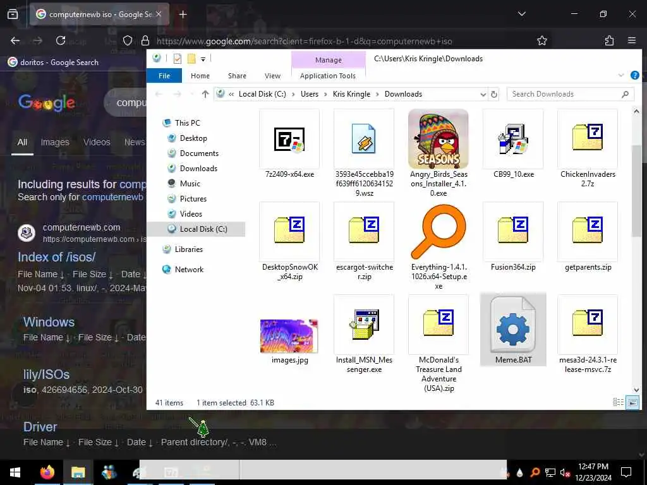Open Windows Start menu
The height and width of the screenshot is (485, 647).
(15, 472)
